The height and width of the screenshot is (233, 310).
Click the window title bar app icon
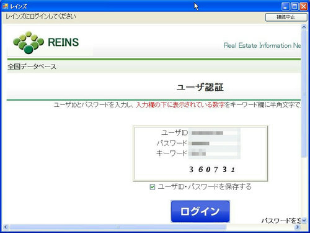pyautogui.click(x=6, y=6)
